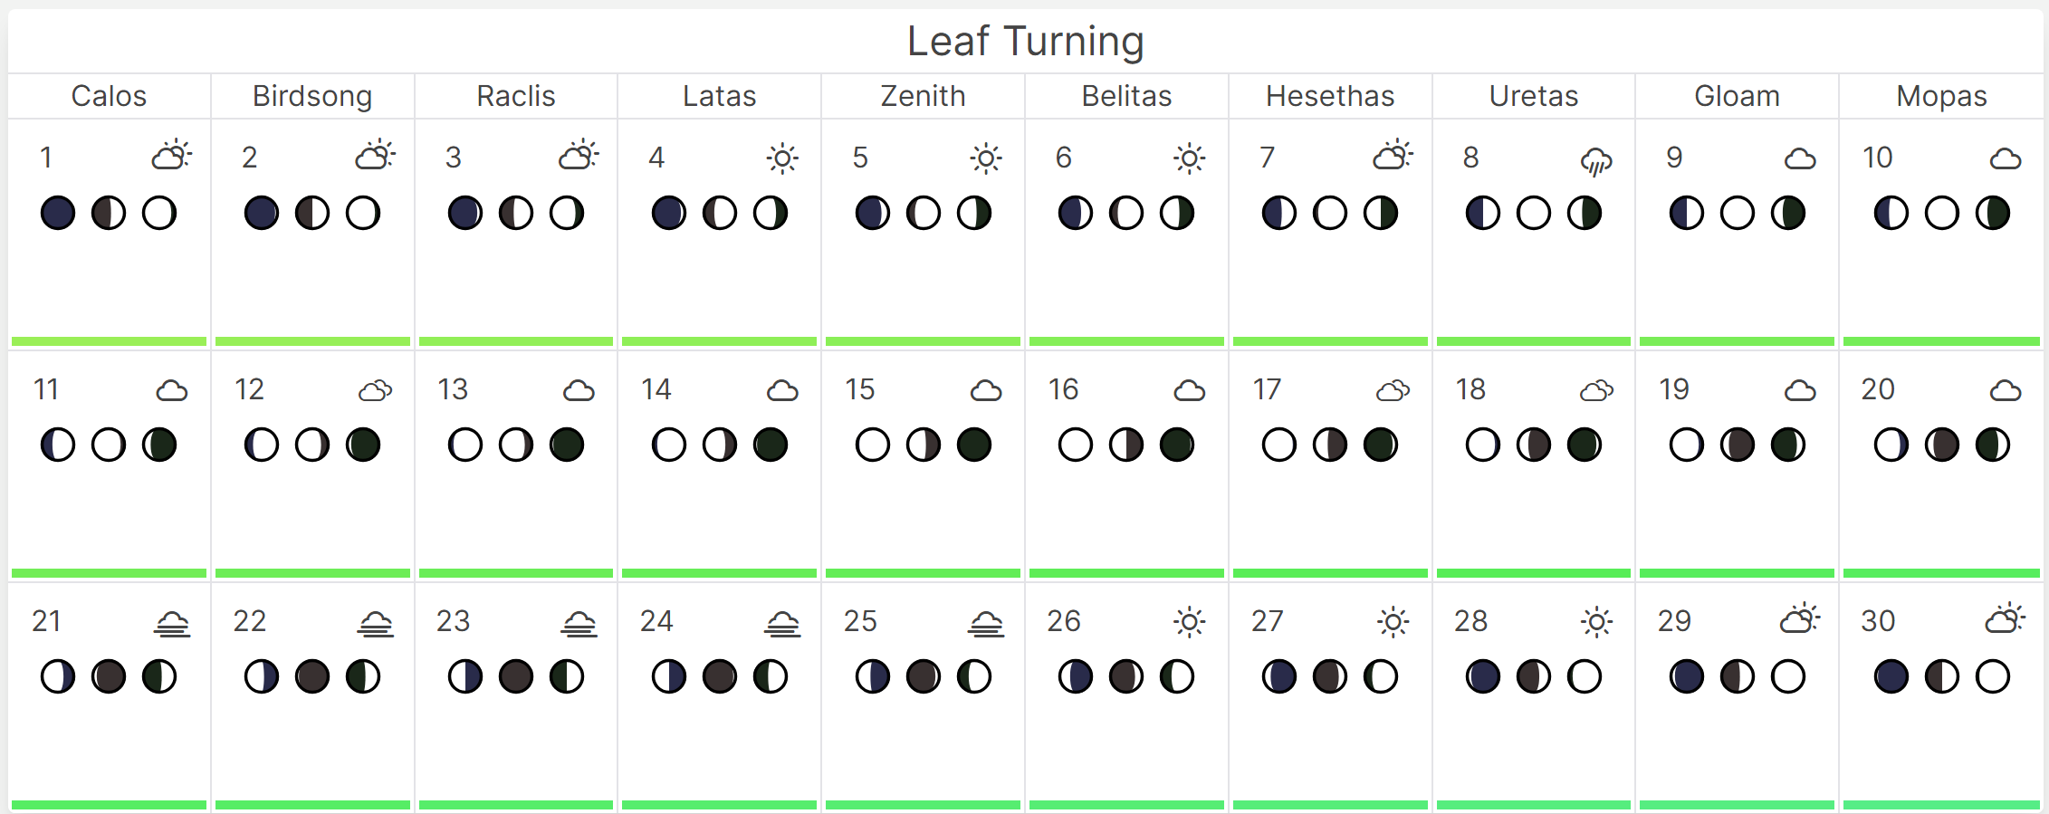Open day number 28
Viewport: 2049px width, 814px height.
coord(1470,621)
